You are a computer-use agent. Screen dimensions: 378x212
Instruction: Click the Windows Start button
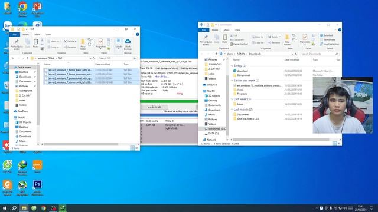coord(5,208)
